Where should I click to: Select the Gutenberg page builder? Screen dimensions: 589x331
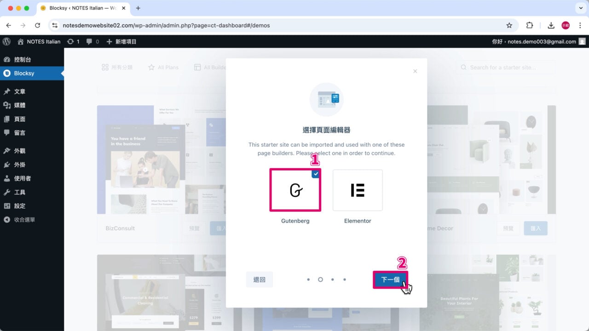pyautogui.click(x=295, y=190)
